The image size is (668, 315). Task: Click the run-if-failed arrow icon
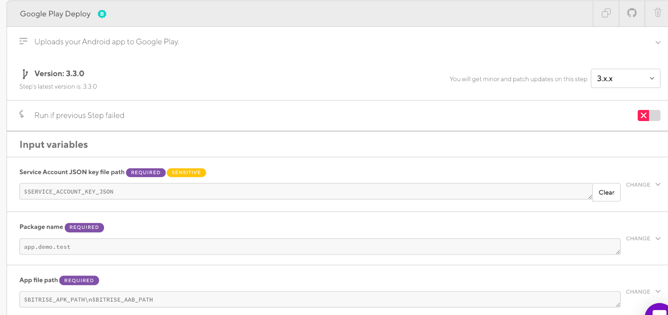coord(22,114)
